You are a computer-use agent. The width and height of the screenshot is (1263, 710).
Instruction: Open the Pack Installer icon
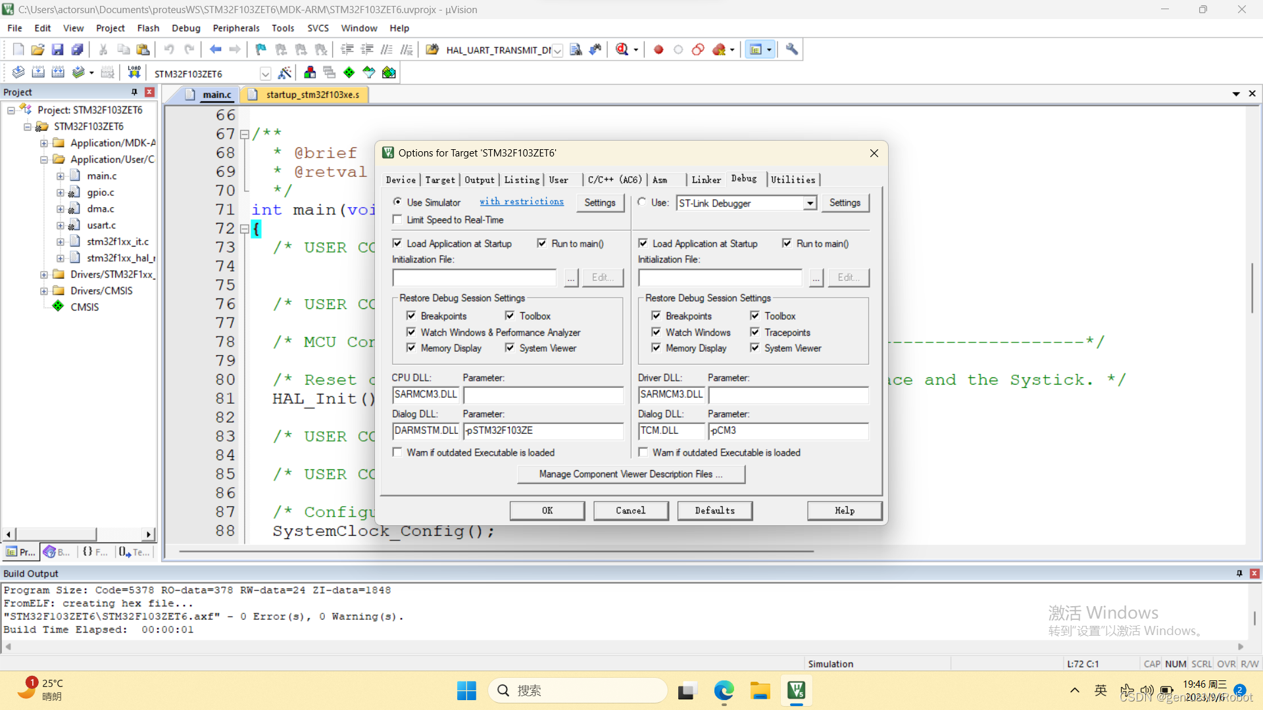pos(389,72)
